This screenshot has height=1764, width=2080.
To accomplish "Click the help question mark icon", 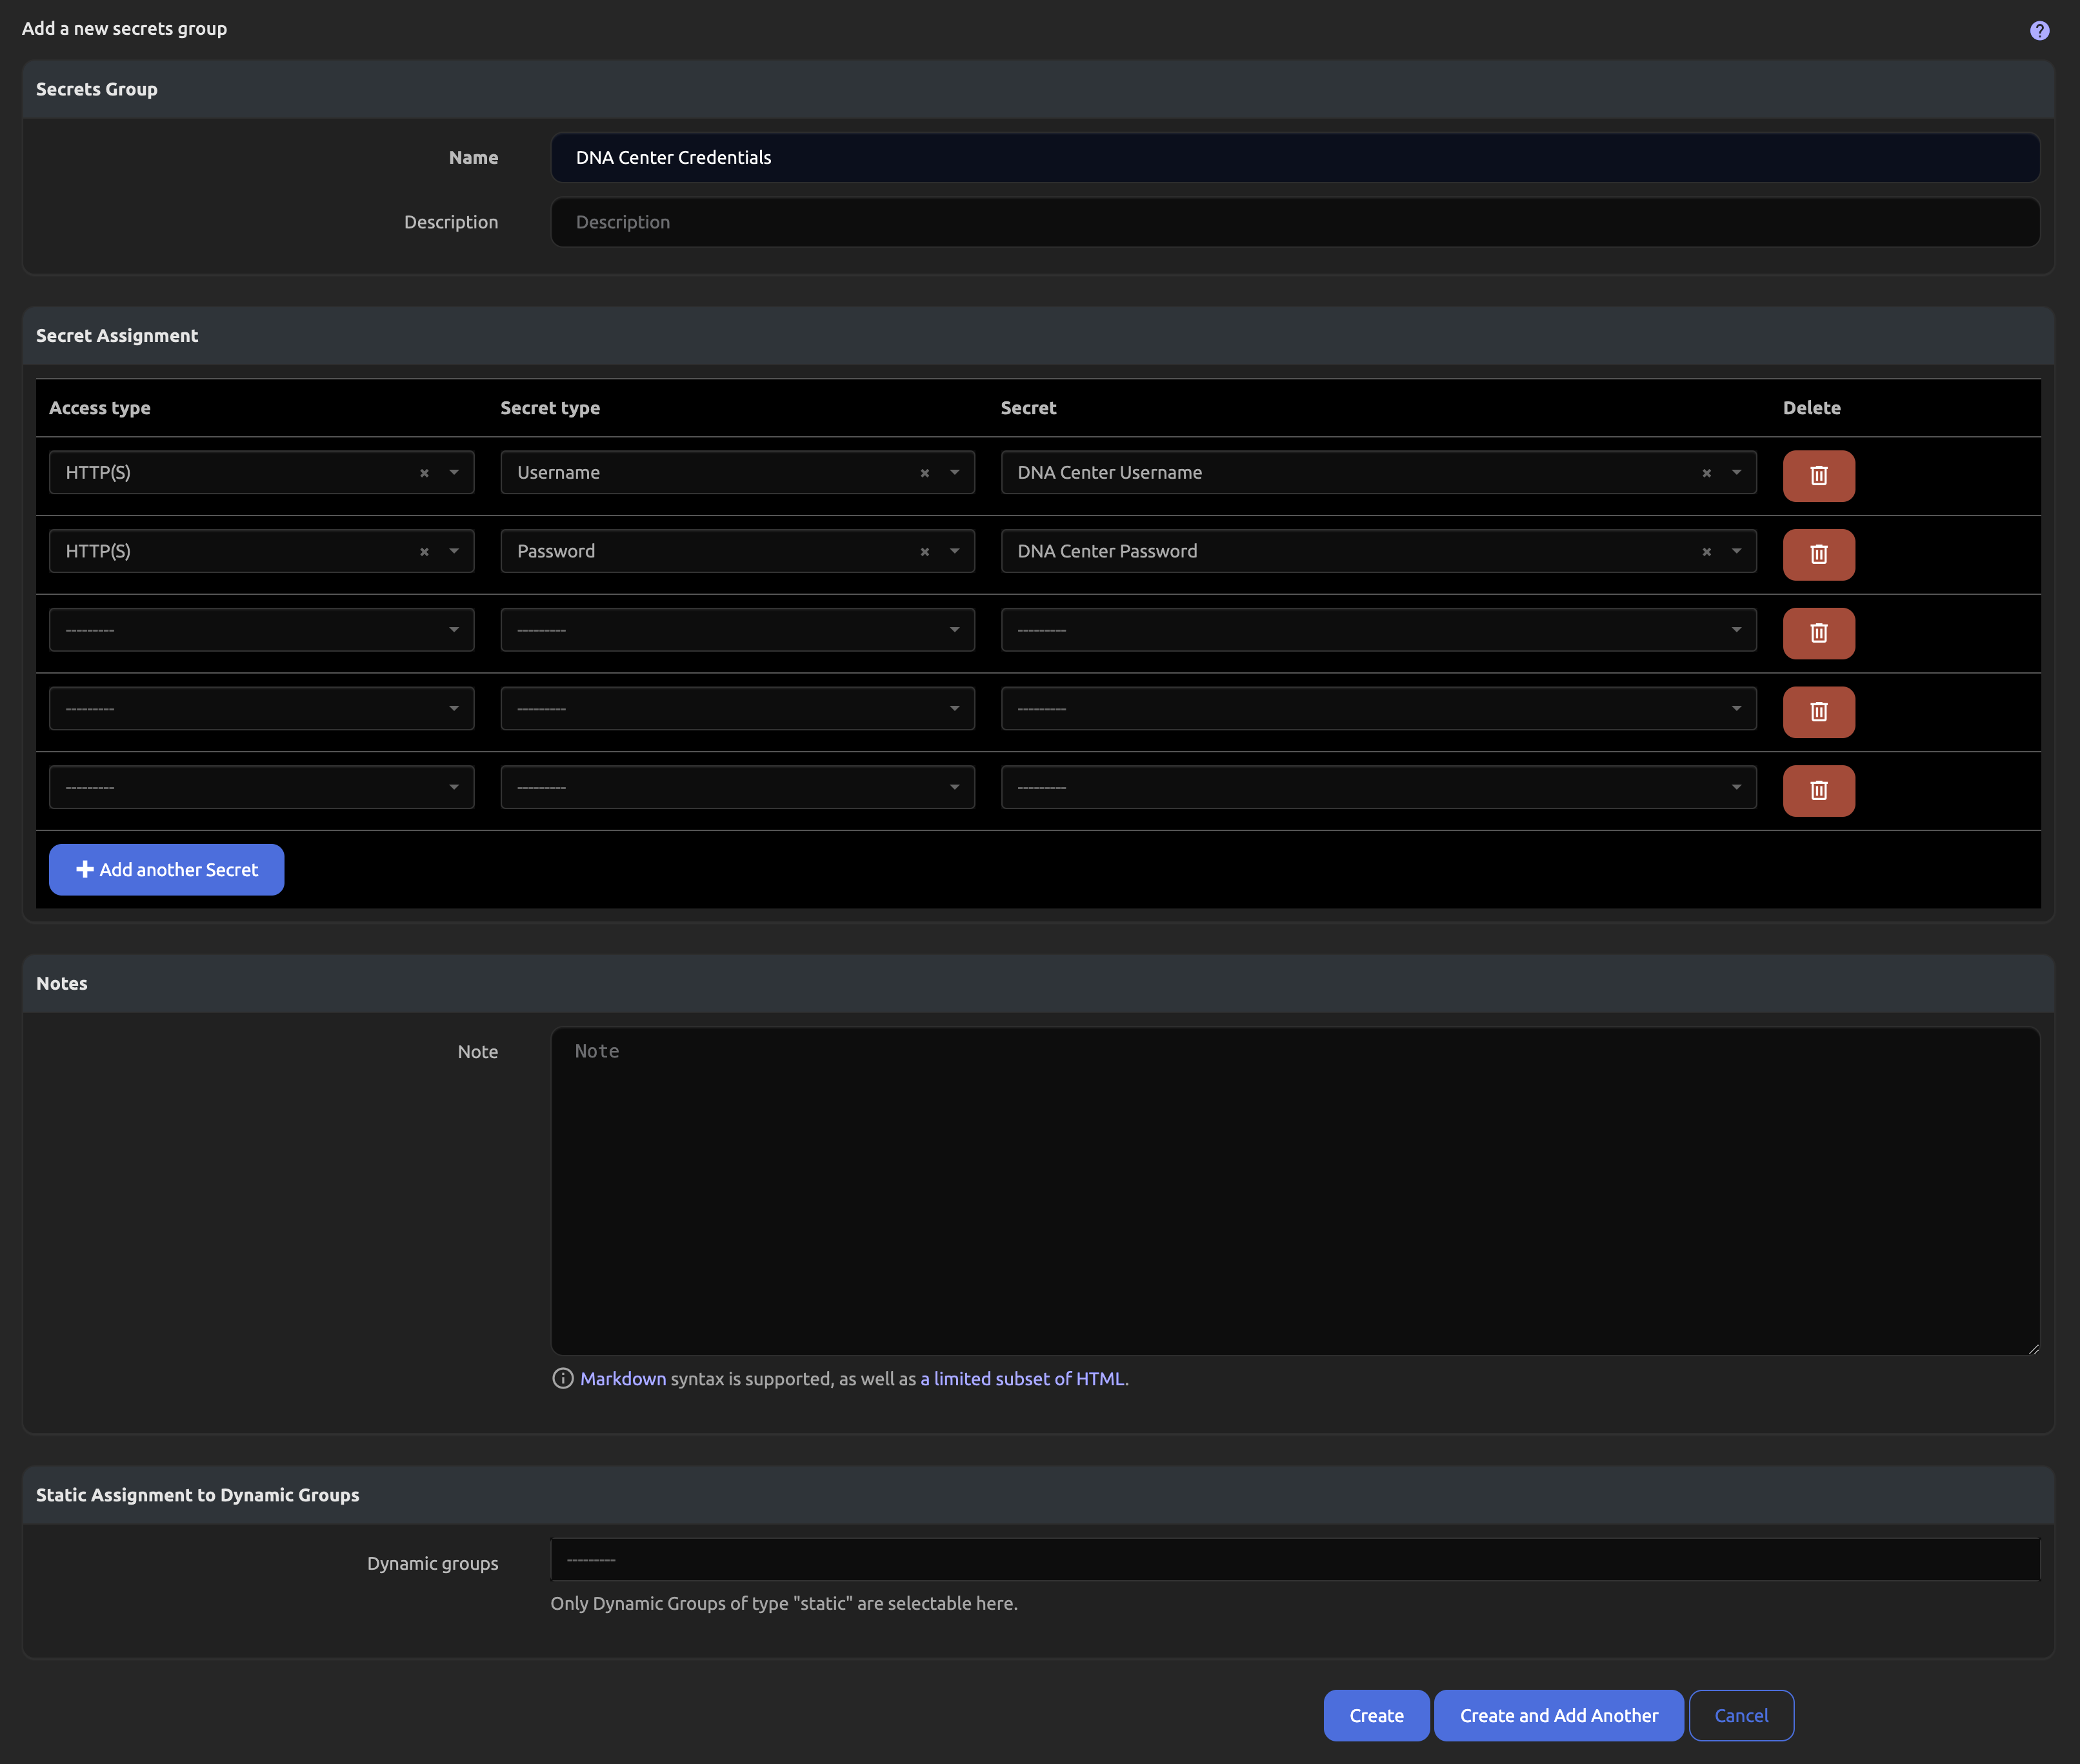I will tap(2039, 30).
